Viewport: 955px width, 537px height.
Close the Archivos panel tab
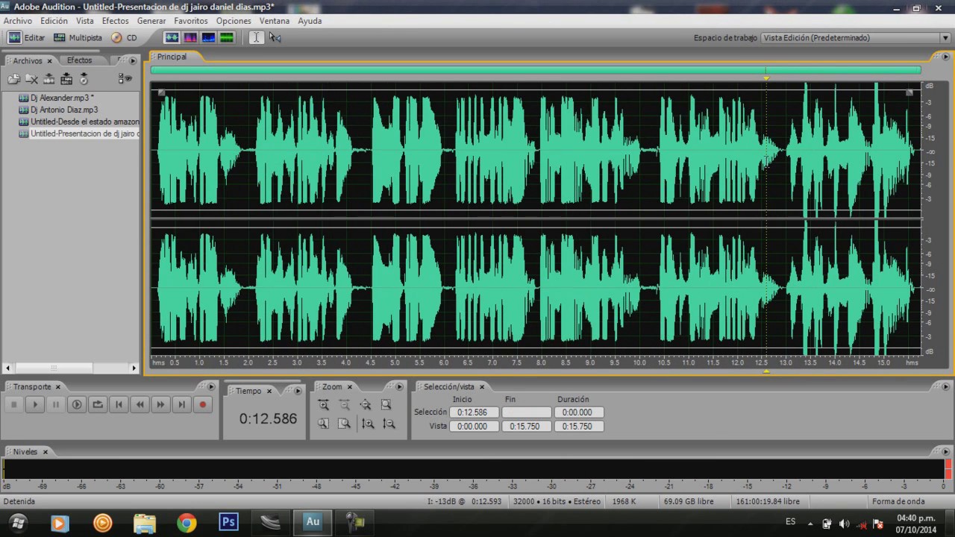pyautogui.click(x=50, y=61)
